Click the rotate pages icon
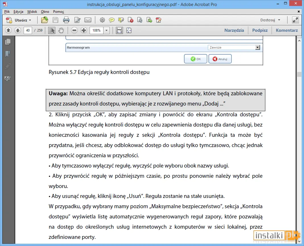The width and height of the screenshot is (304, 246). (140, 20)
